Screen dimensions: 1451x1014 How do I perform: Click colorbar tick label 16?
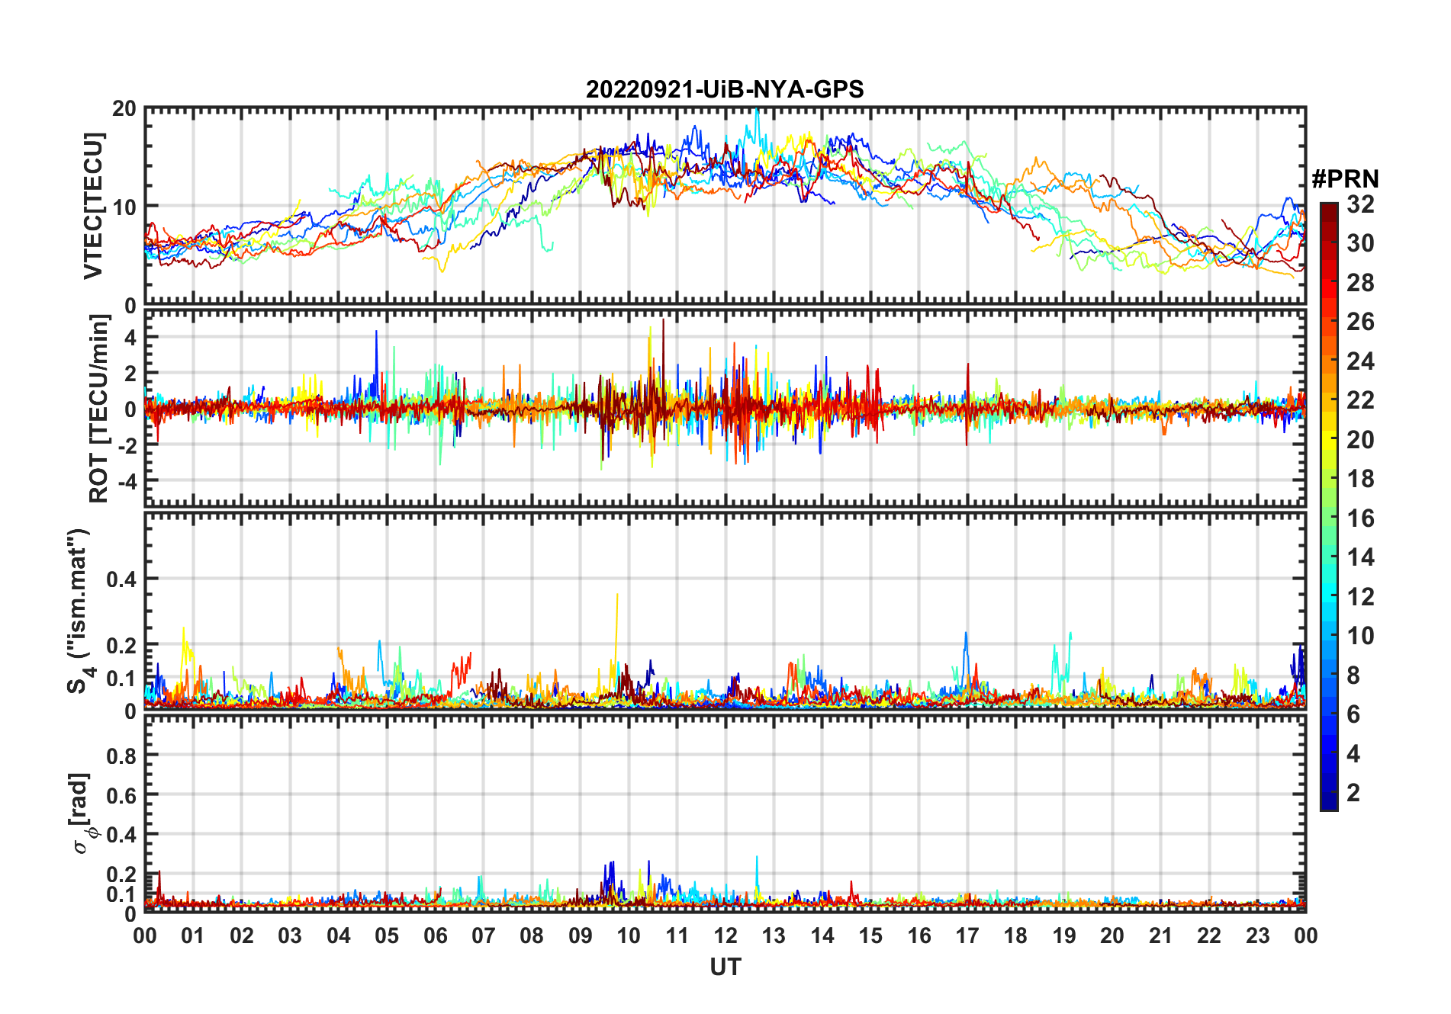[1360, 518]
